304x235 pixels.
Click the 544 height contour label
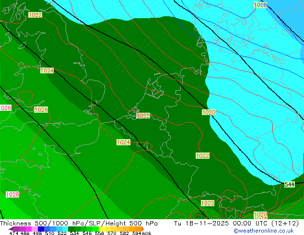tap(290, 184)
